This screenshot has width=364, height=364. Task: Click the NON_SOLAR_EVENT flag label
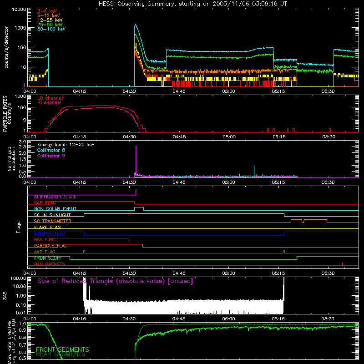[x=55, y=209]
